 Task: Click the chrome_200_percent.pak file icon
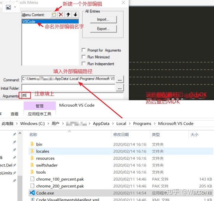32,186
